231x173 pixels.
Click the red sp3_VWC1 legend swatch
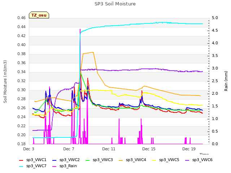(x=21, y=160)
